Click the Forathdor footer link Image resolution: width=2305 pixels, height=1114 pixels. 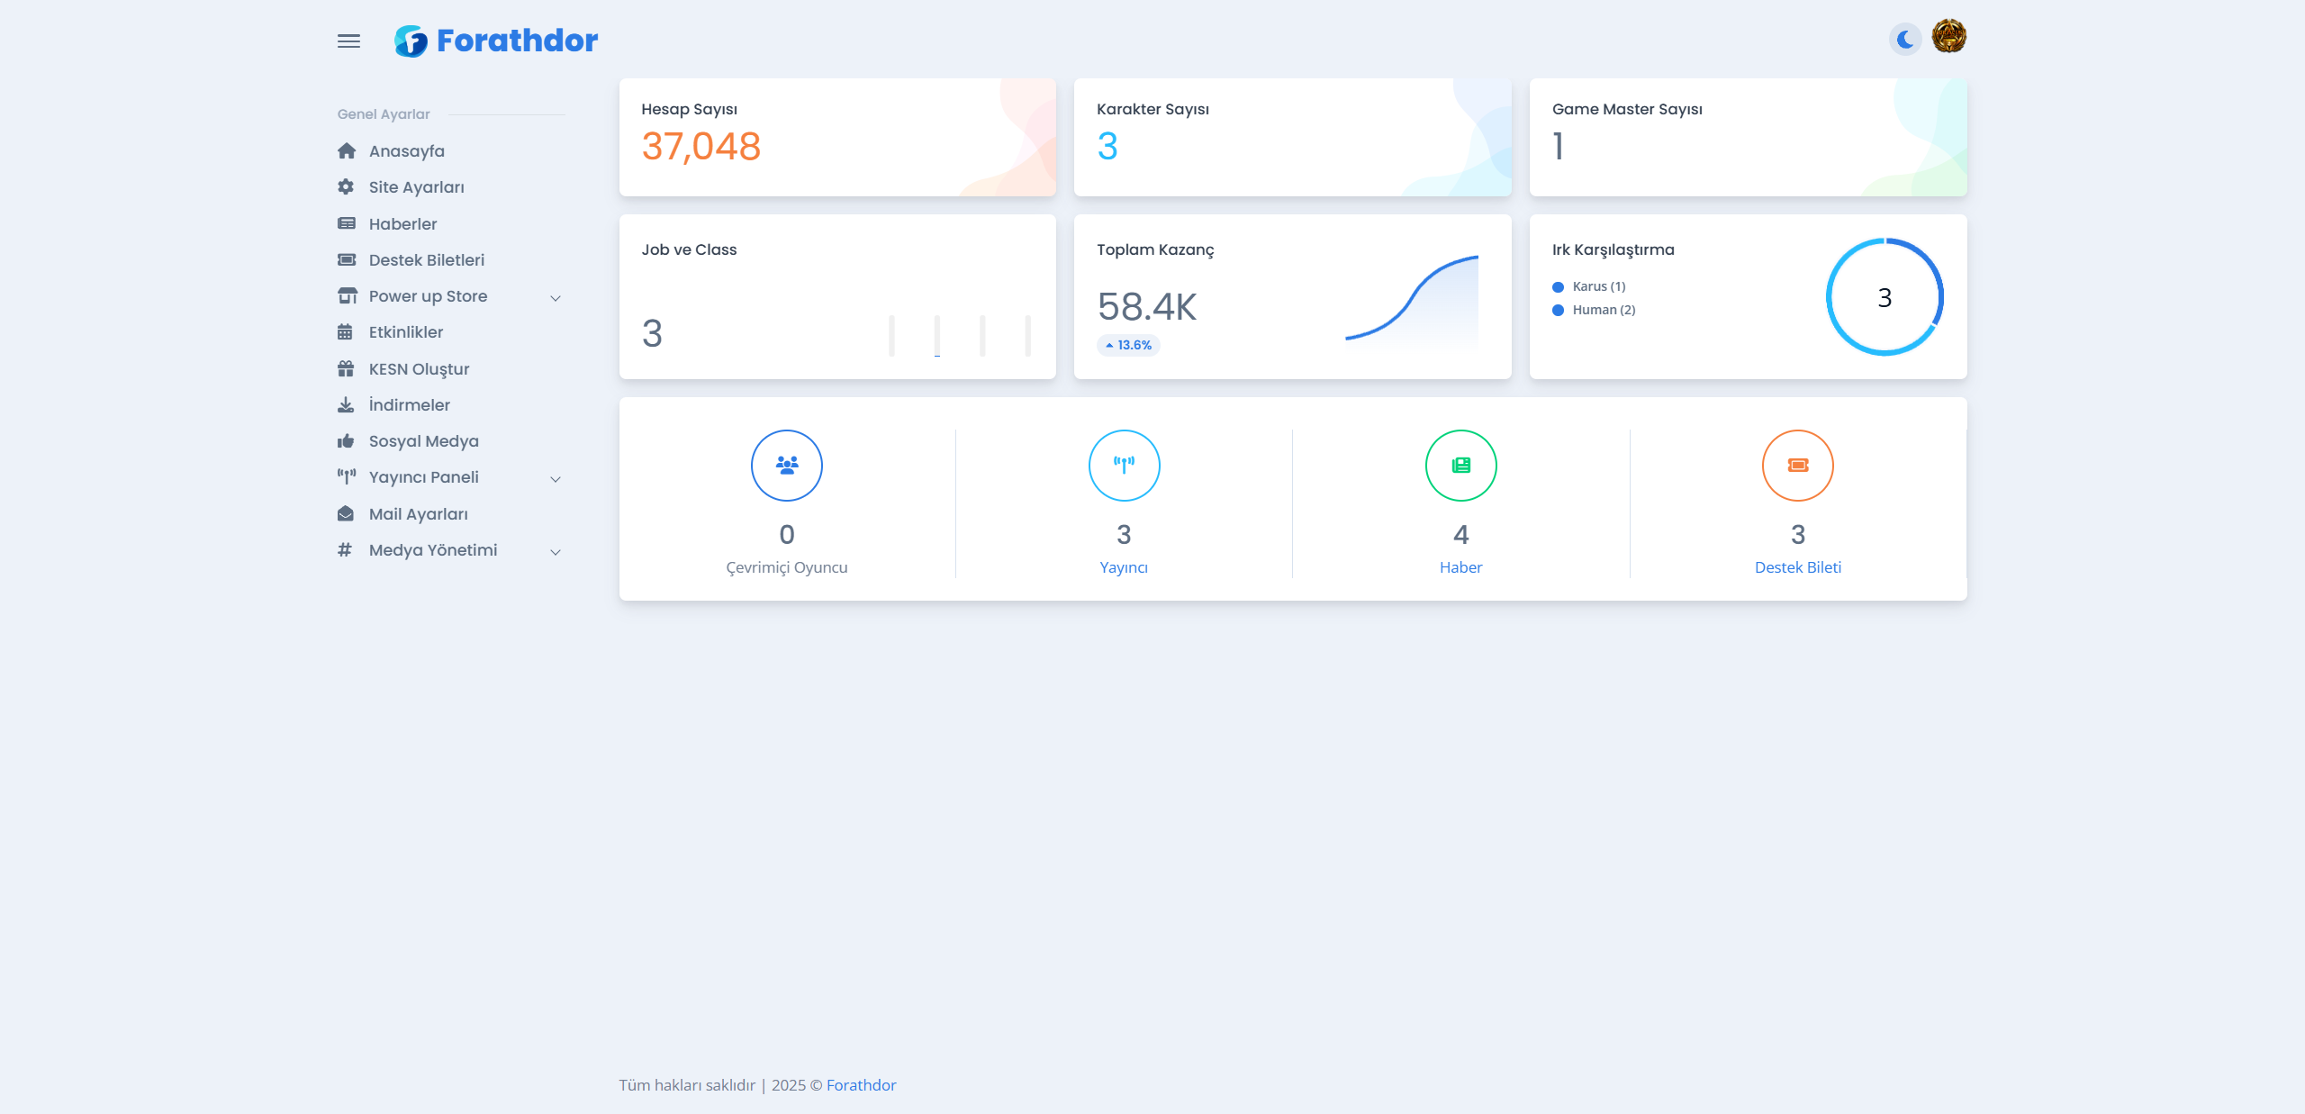tap(861, 1085)
